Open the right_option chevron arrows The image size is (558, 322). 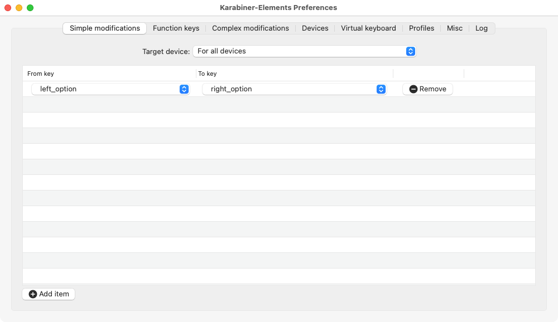pos(381,89)
